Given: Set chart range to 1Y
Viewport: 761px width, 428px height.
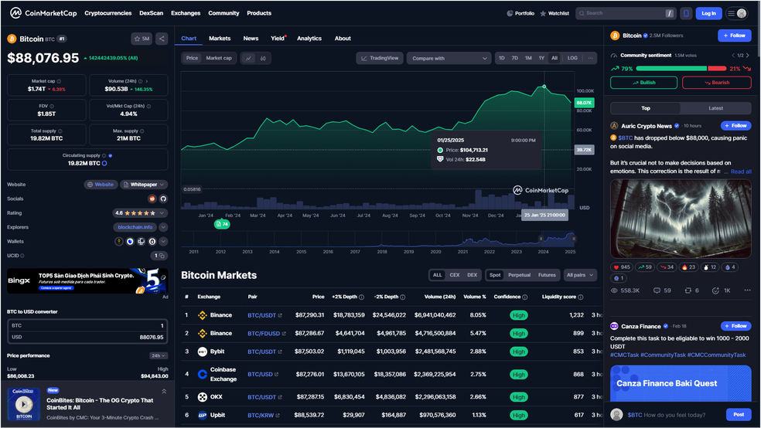Looking at the screenshot, I should (541, 58).
